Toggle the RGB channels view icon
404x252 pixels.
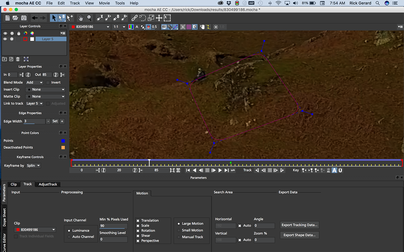click(131, 27)
